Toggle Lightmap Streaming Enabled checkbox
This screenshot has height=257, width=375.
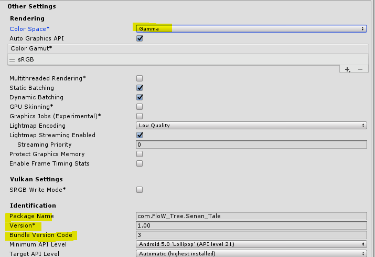[x=140, y=135]
